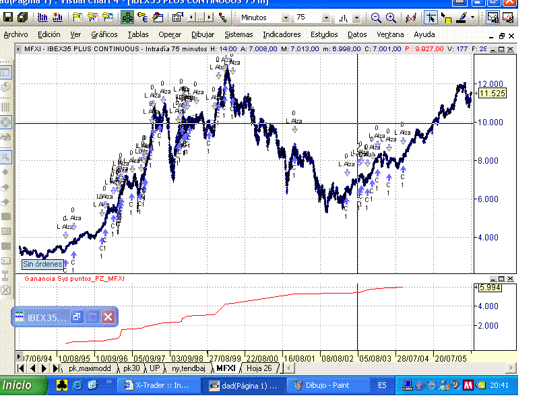This screenshot has height=404, width=539.
Task: Toggle the network connection icon on green background
Action: 127,18
